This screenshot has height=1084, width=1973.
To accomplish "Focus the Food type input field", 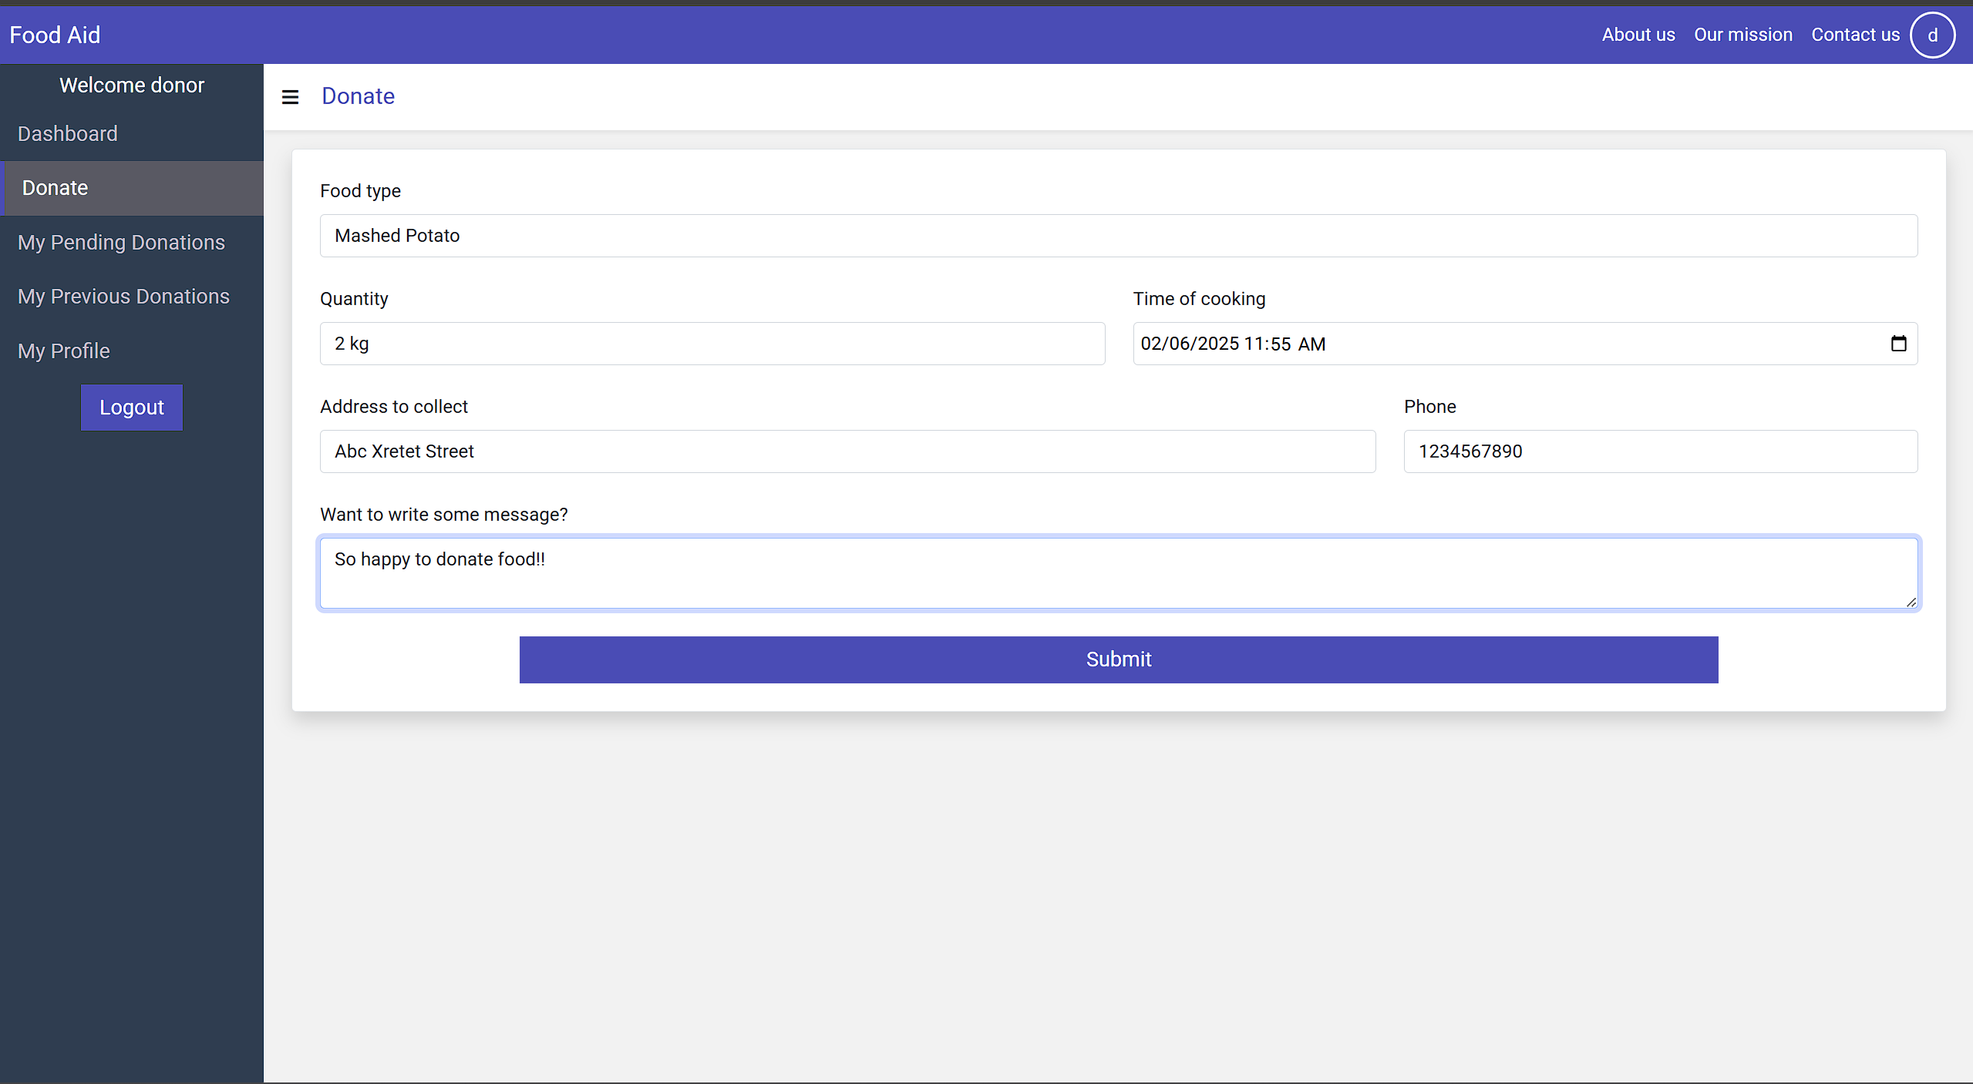I will [1118, 236].
